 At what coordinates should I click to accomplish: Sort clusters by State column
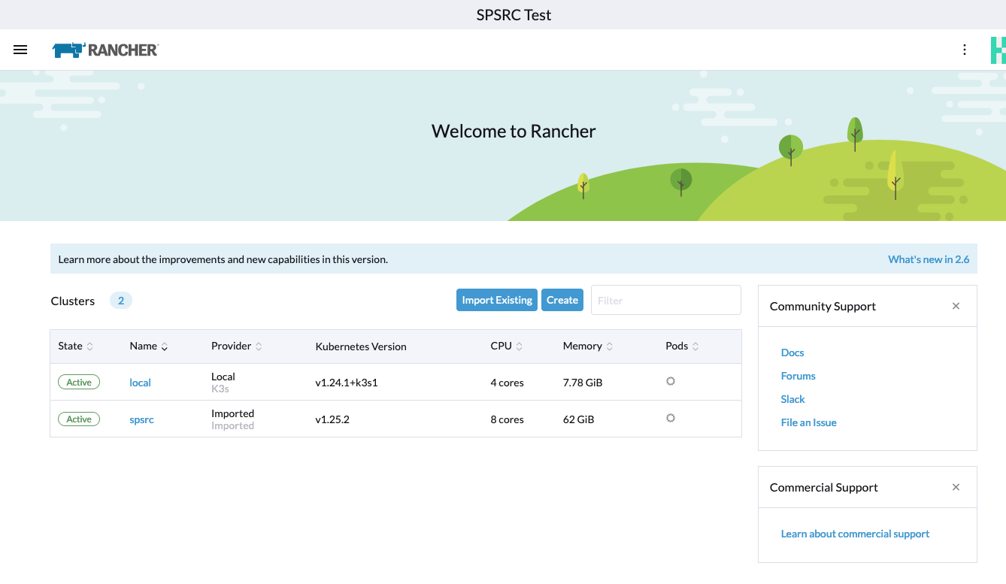click(x=76, y=346)
